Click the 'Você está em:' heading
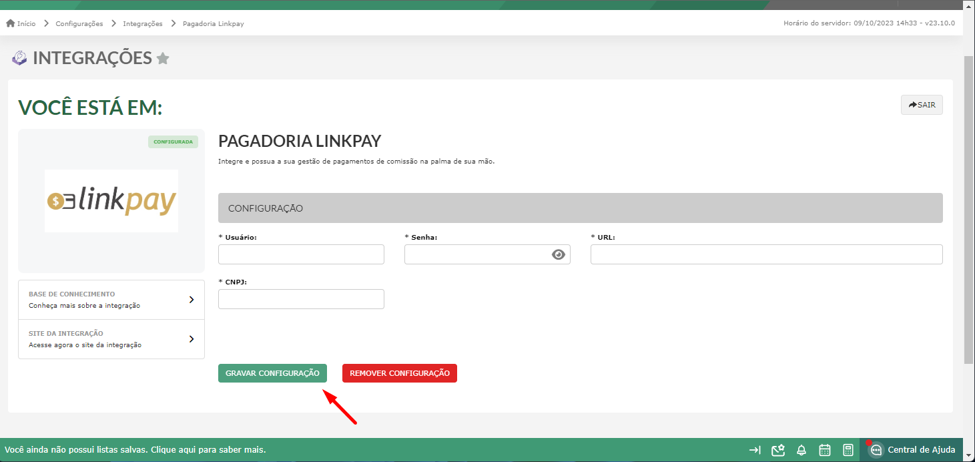 pos(90,107)
